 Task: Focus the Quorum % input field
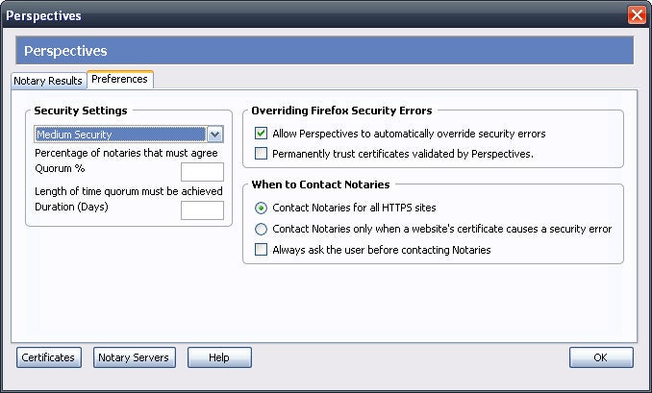[202, 172]
